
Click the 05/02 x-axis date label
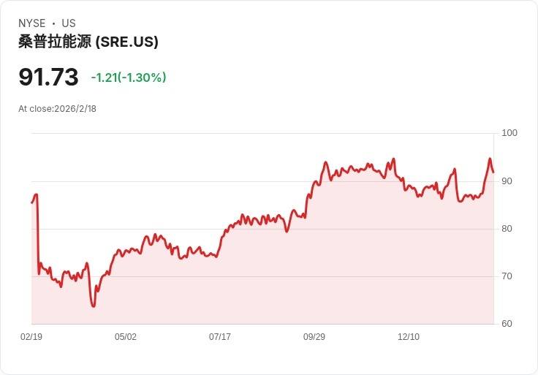point(126,336)
